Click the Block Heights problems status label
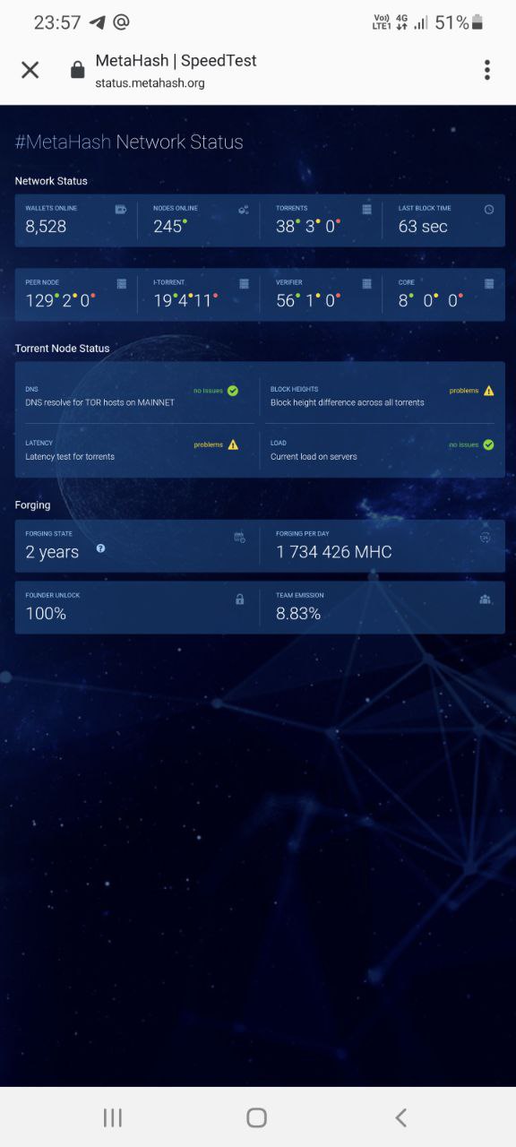The image size is (516, 1147). (464, 391)
